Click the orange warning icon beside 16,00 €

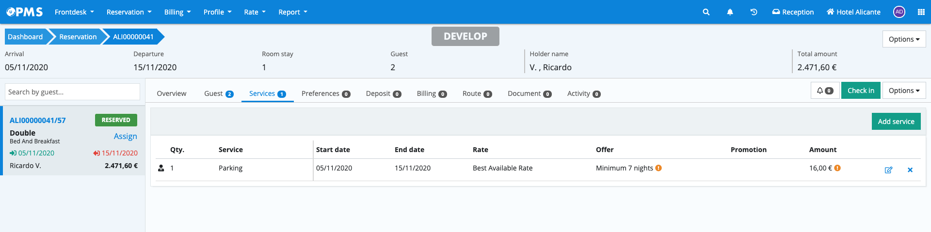click(x=837, y=168)
